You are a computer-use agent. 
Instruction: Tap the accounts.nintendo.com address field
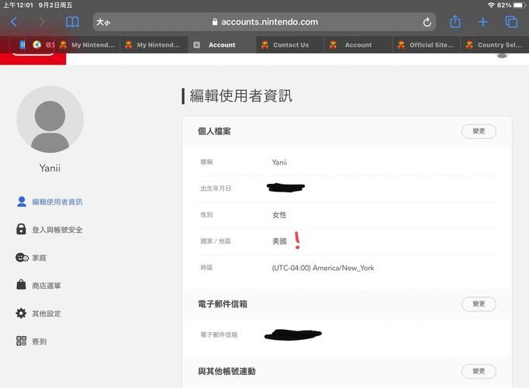coord(264,23)
